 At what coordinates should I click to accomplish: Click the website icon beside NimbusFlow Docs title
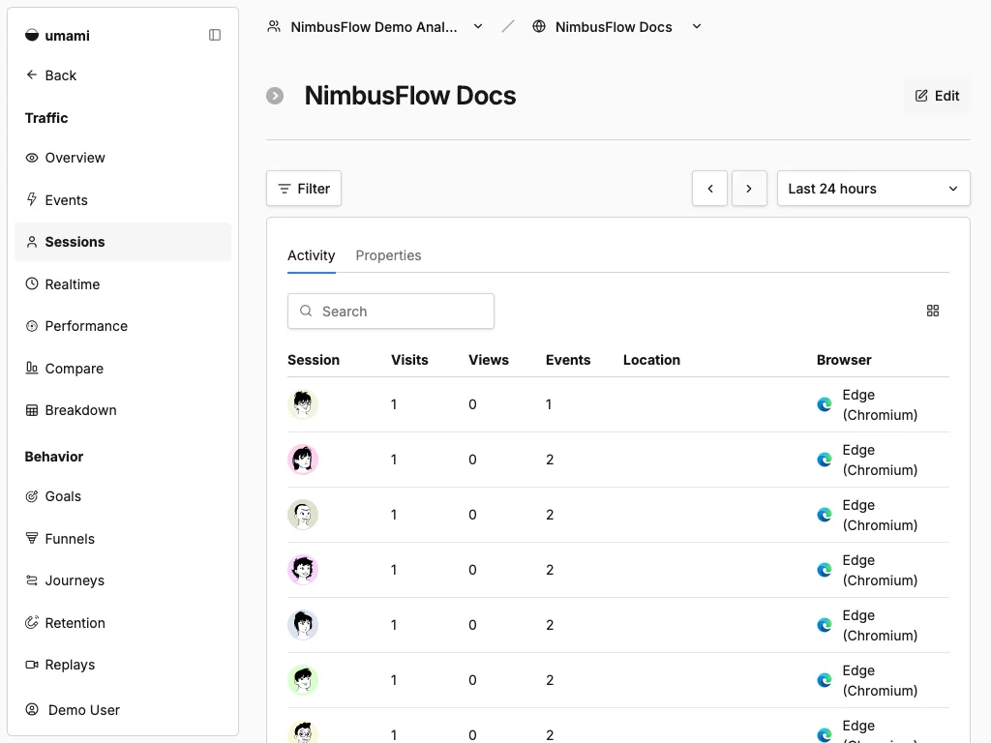(275, 96)
